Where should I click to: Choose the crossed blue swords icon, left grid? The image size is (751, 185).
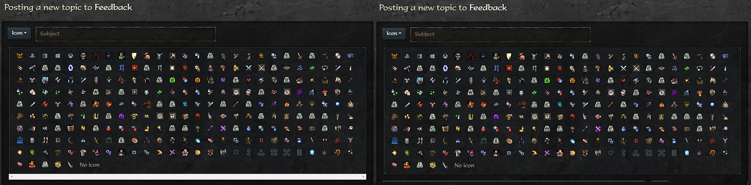248,68
